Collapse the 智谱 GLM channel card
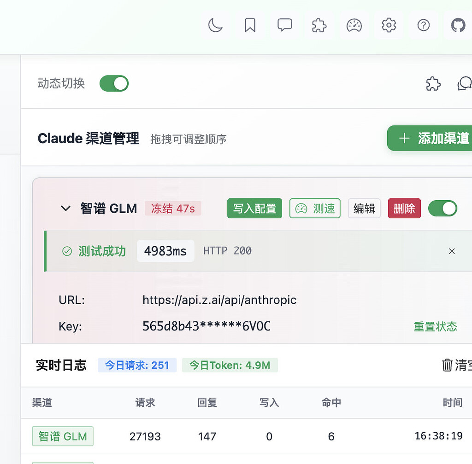The image size is (472, 464). click(65, 208)
